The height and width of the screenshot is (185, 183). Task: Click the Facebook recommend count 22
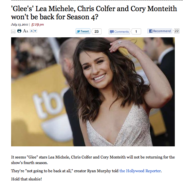click(177, 31)
